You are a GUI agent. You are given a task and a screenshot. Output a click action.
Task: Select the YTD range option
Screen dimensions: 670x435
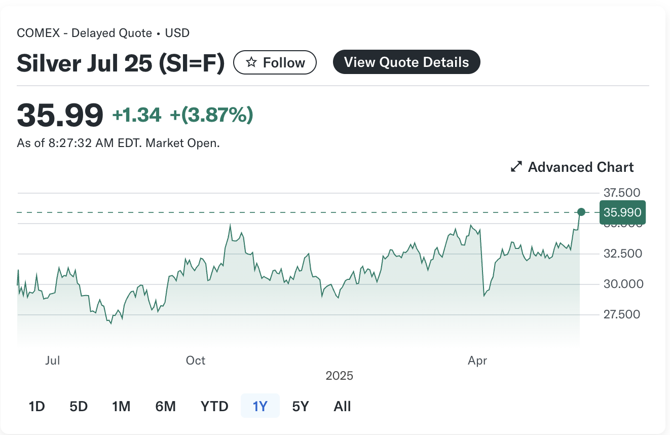(214, 406)
